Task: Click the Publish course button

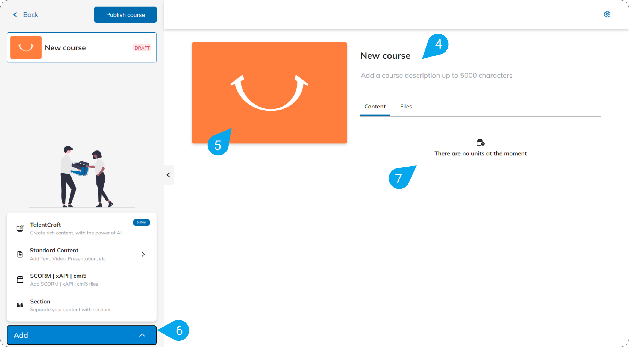Action: (x=125, y=15)
